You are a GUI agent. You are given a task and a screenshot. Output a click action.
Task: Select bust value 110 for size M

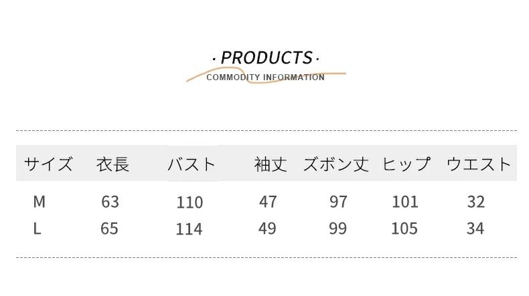tap(190, 202)
